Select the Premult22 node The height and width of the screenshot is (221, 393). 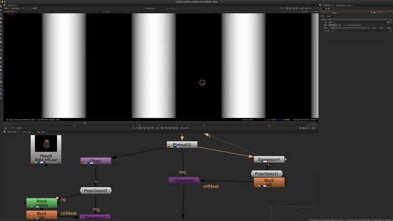point(182,145)
